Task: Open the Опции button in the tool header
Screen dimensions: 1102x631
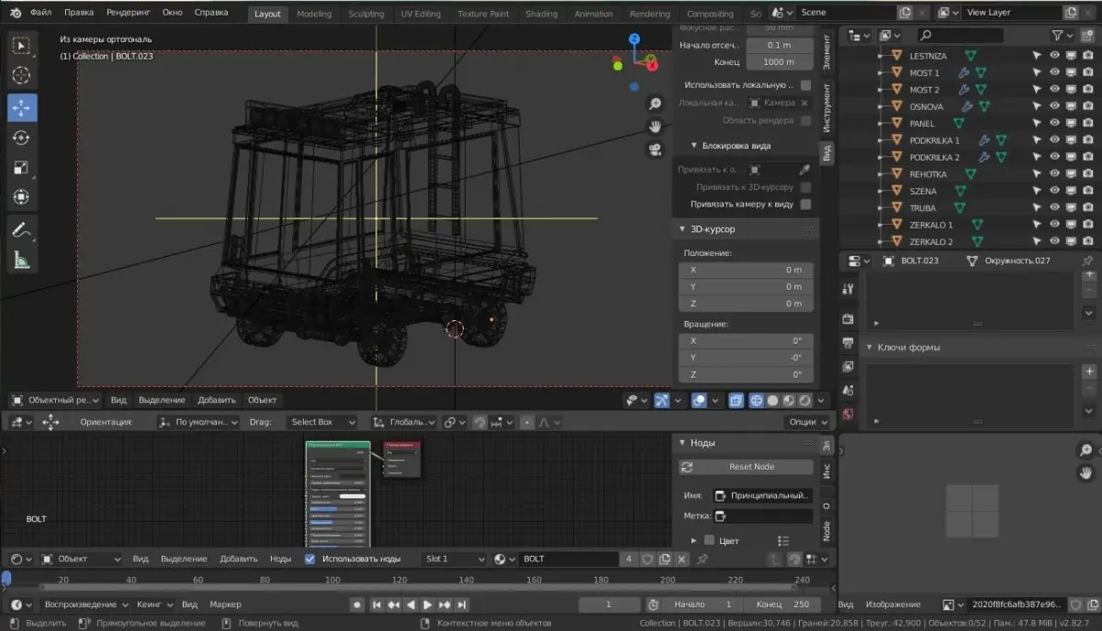Action: pyautogui.click(x=807, y=422)
